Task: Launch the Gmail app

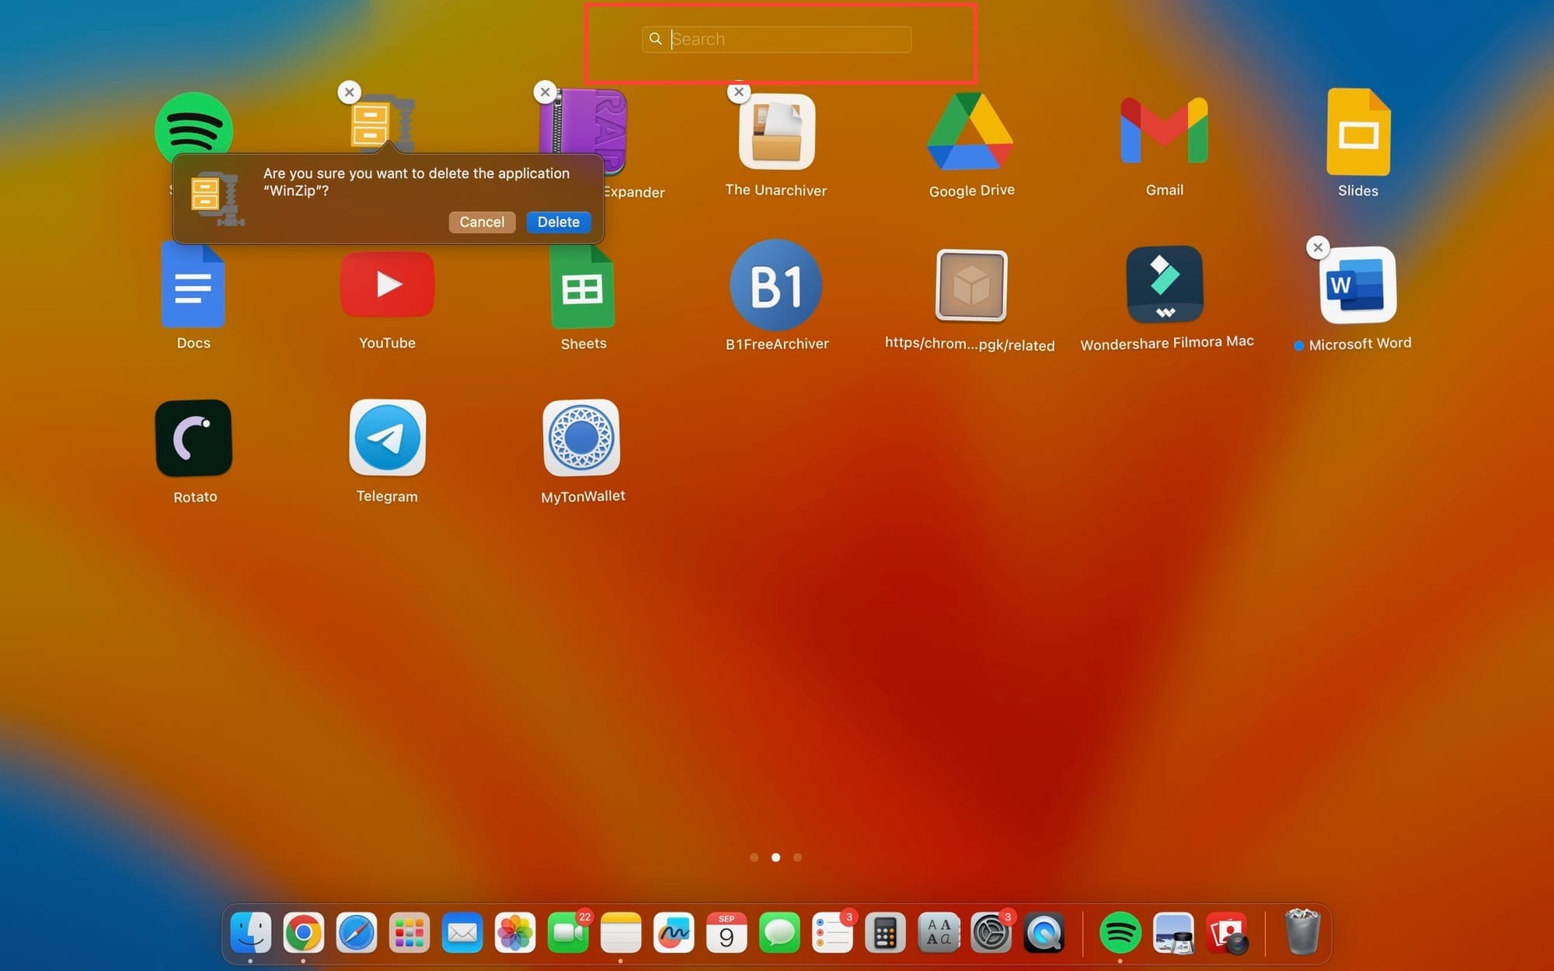Action: coord(1164,132)
